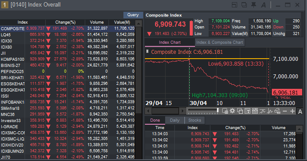Select the IDXHIDIV20 index row
This screenshot has height=161, width=307.
coord(68,145)
